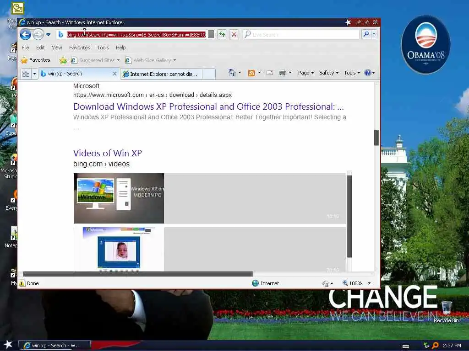
Task: Click the red Stop loading button
Action: tap(234, 35)
